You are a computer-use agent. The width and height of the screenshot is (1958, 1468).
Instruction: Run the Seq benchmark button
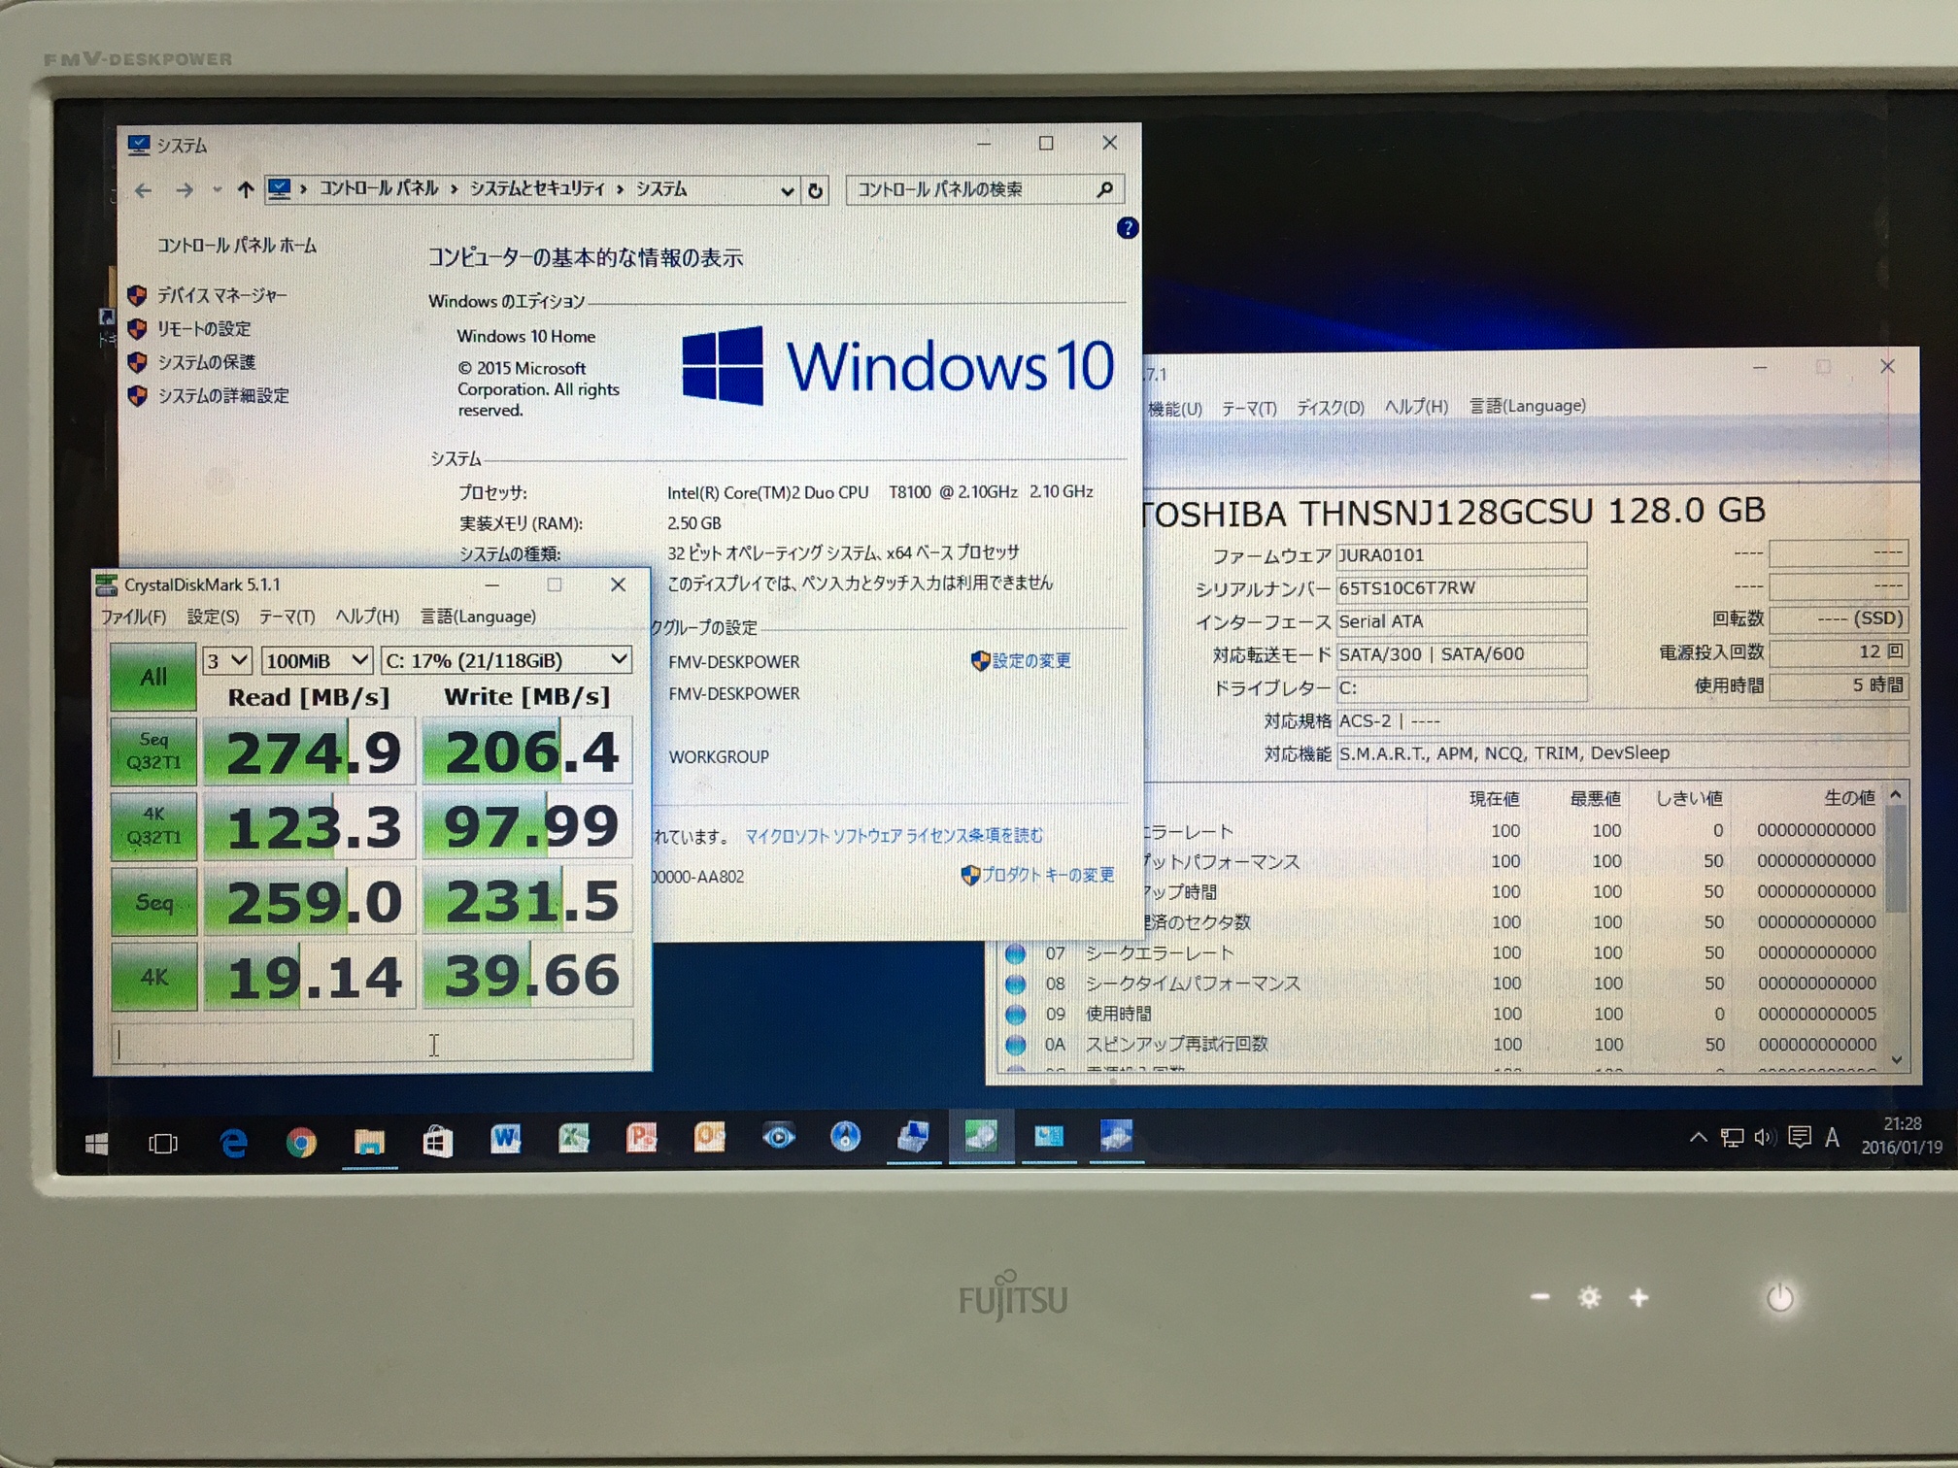tap(153, 901)
